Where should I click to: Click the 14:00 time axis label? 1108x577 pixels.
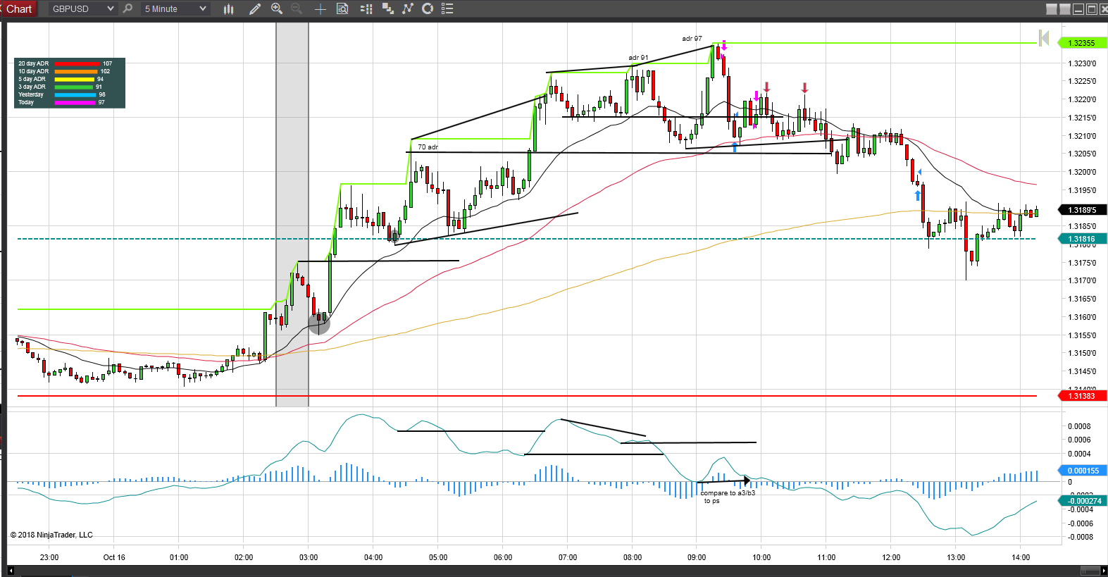pos(1021,557)
